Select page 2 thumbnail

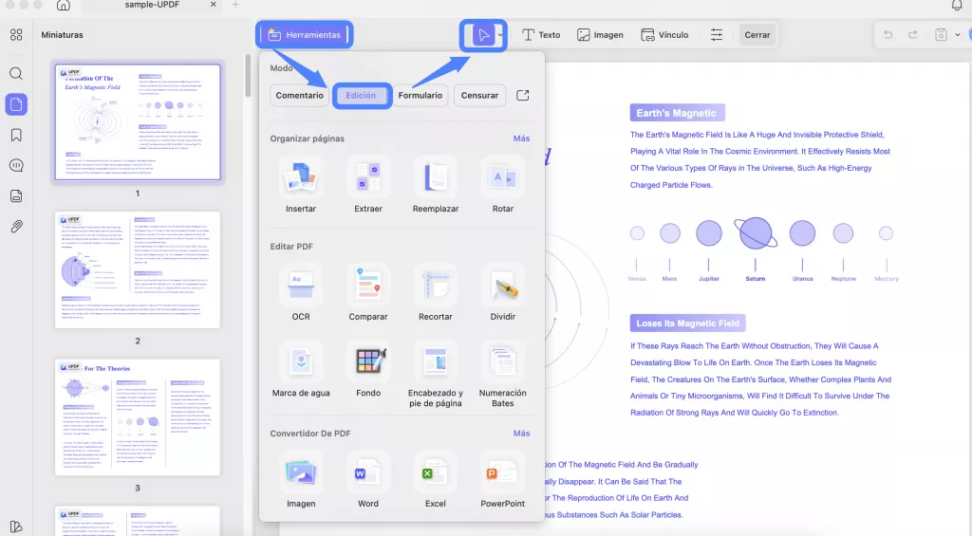pos(138,270)
